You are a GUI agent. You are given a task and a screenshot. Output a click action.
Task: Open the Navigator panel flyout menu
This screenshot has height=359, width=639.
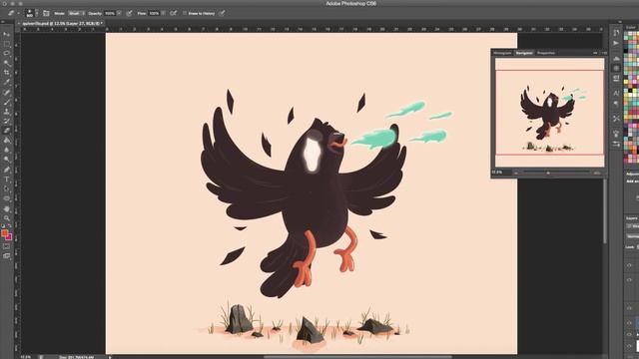point(603,53)
